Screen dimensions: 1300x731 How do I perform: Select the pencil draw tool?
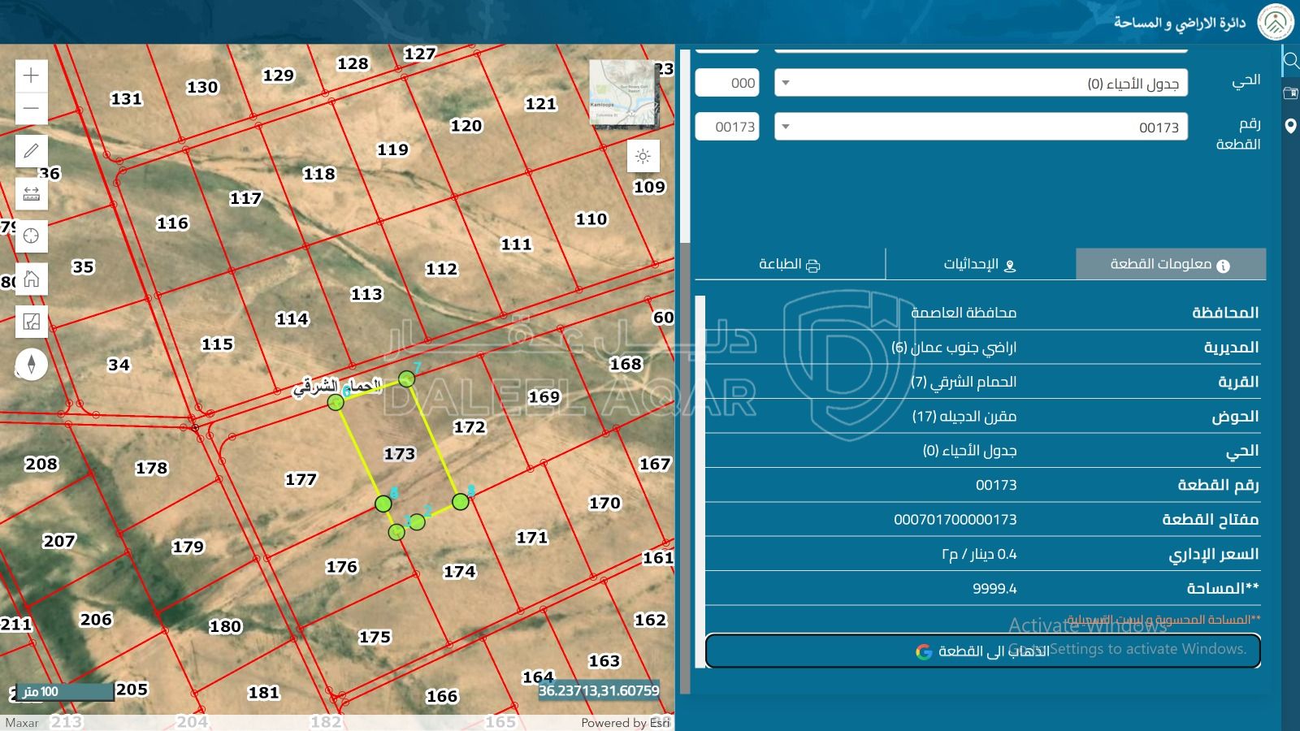[31, 151]
